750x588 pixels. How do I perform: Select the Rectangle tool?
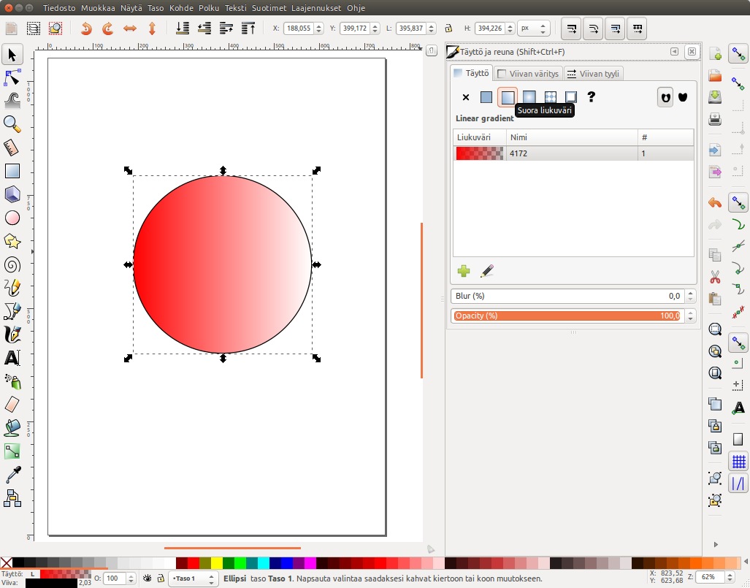click(x=12, y=171)
